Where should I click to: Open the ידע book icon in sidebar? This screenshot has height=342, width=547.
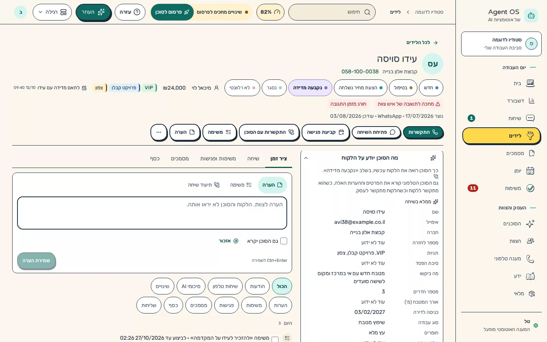(x=530, y=276)
